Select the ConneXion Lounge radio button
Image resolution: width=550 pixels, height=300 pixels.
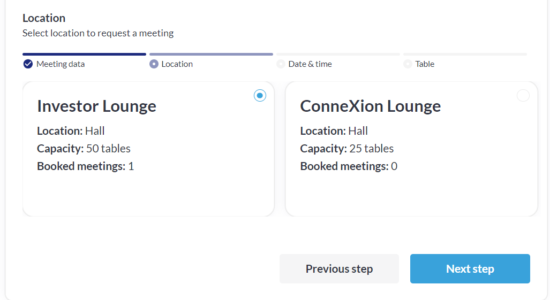pos(523,96)
